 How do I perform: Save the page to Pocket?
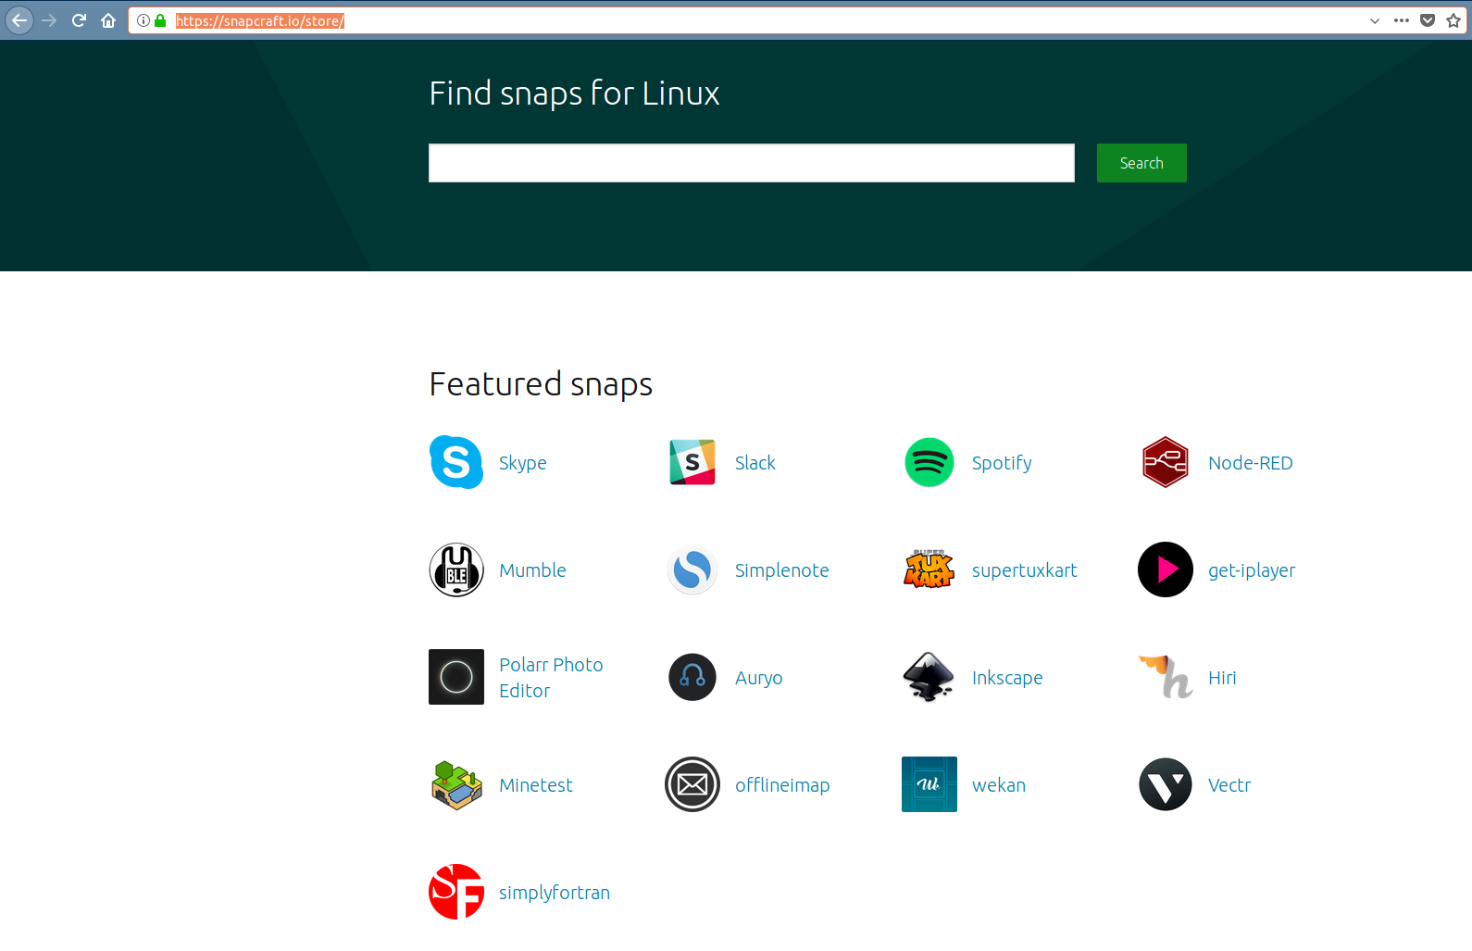(x=1428, y=20)
